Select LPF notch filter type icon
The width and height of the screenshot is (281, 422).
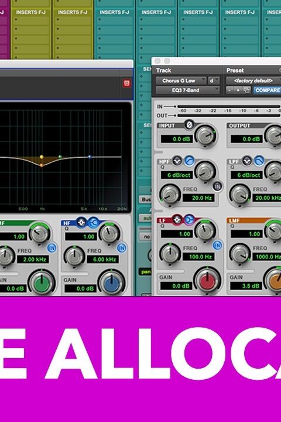pos(247,161)
